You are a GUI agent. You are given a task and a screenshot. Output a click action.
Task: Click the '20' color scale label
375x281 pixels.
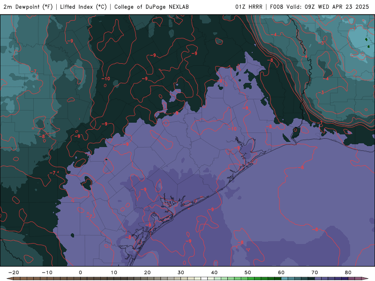[147, 273]
